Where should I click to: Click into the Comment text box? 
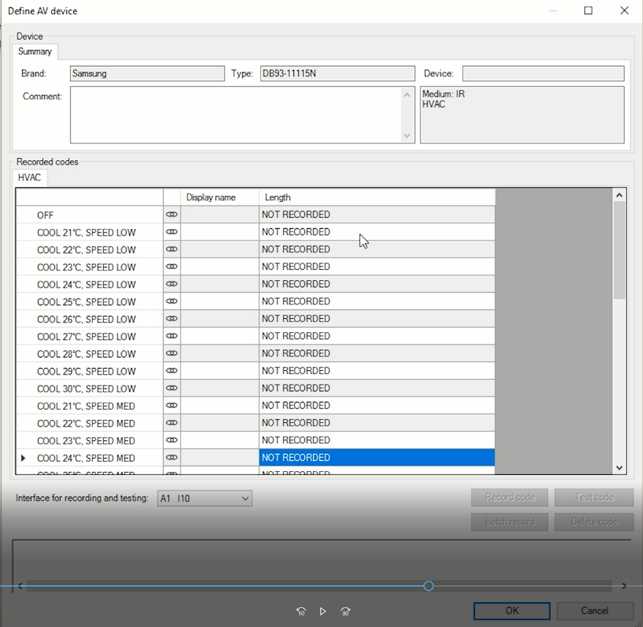click(236, 115)
